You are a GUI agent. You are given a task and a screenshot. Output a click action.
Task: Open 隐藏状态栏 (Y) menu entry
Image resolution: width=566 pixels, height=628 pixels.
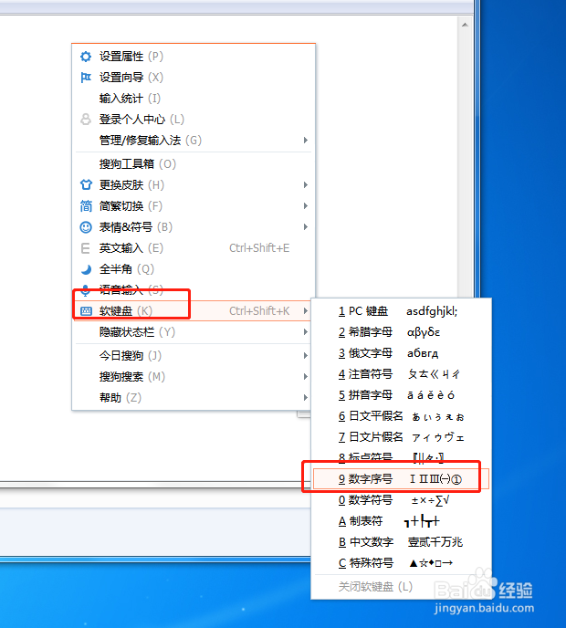[193, 332]
